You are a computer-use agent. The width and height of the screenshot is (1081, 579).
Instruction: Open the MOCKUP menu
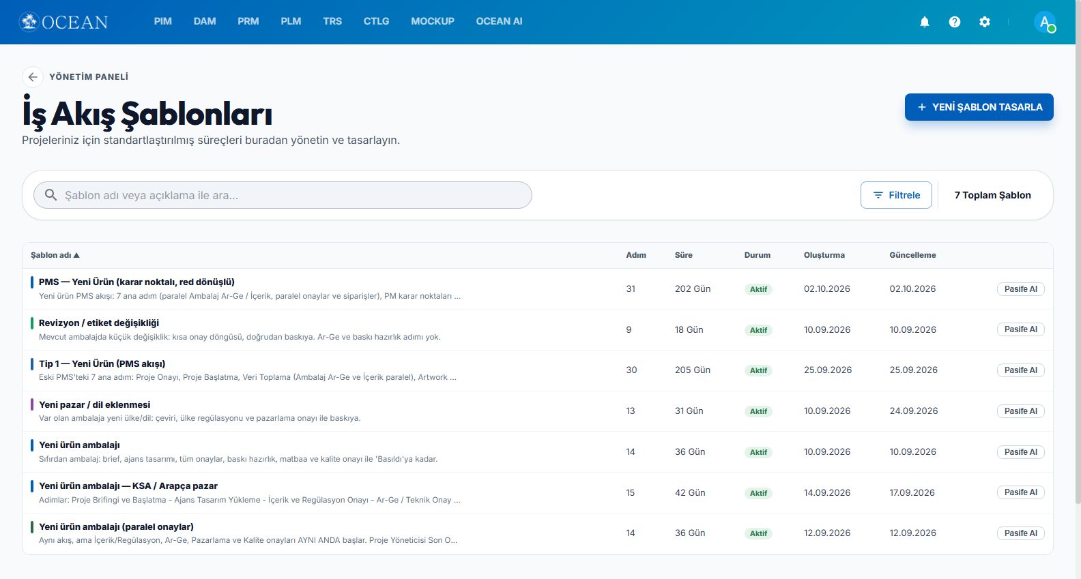(433, 21)
